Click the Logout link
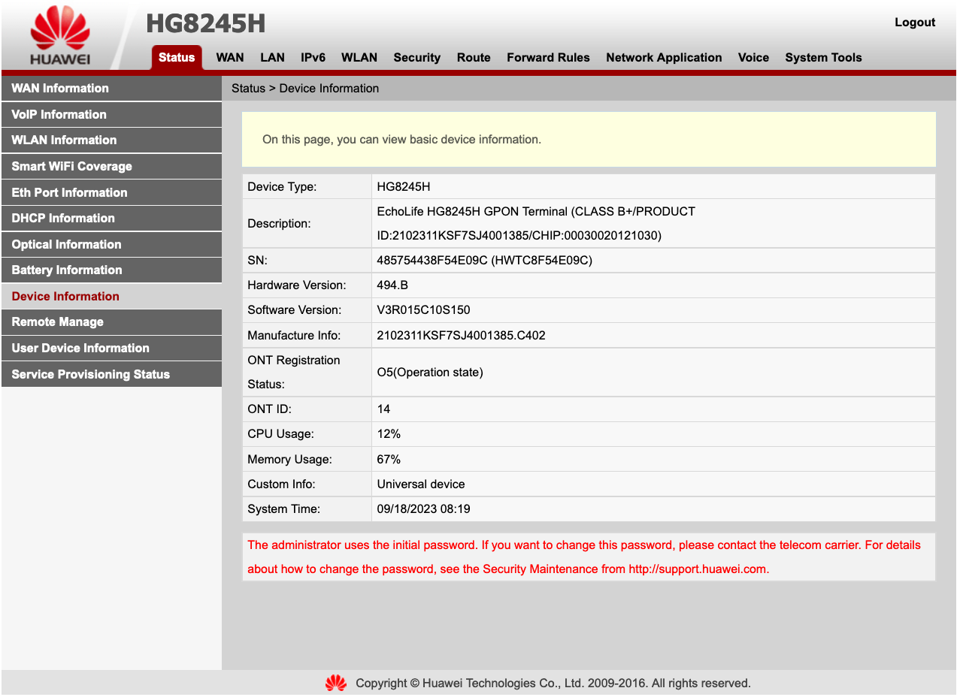960x697 pixels. coord(915,23)
